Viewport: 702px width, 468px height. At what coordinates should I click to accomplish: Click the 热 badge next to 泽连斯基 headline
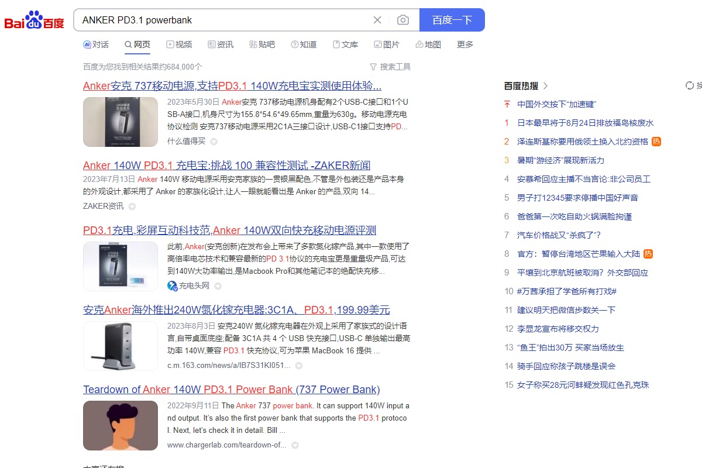(x=656, y=142)
